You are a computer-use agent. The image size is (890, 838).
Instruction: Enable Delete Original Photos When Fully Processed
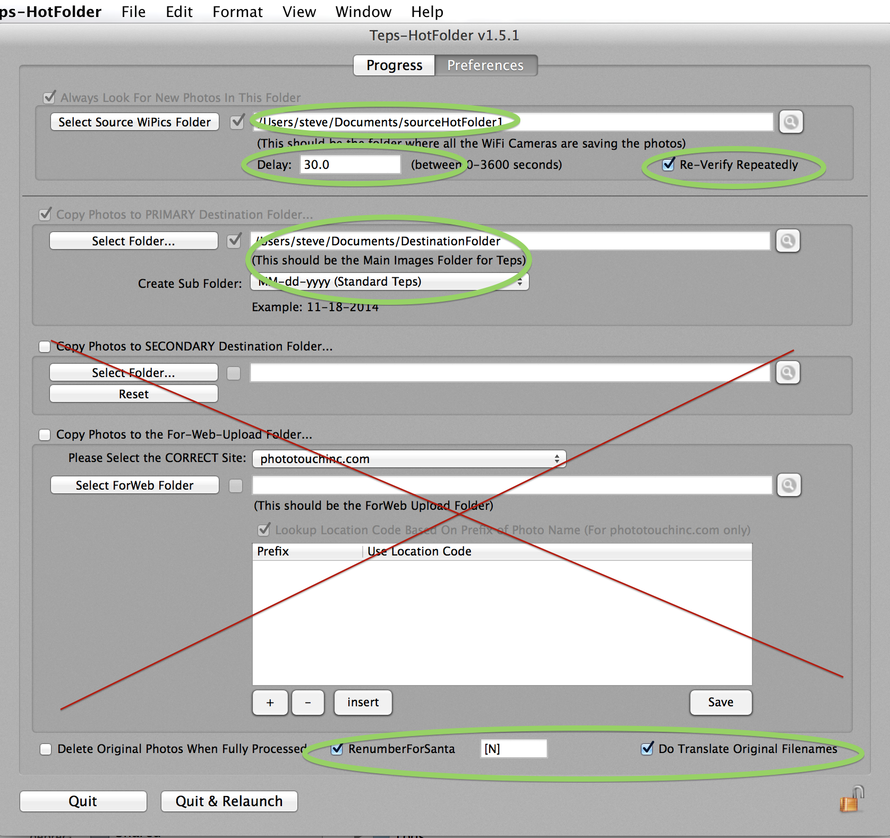[x=46, y=749]
